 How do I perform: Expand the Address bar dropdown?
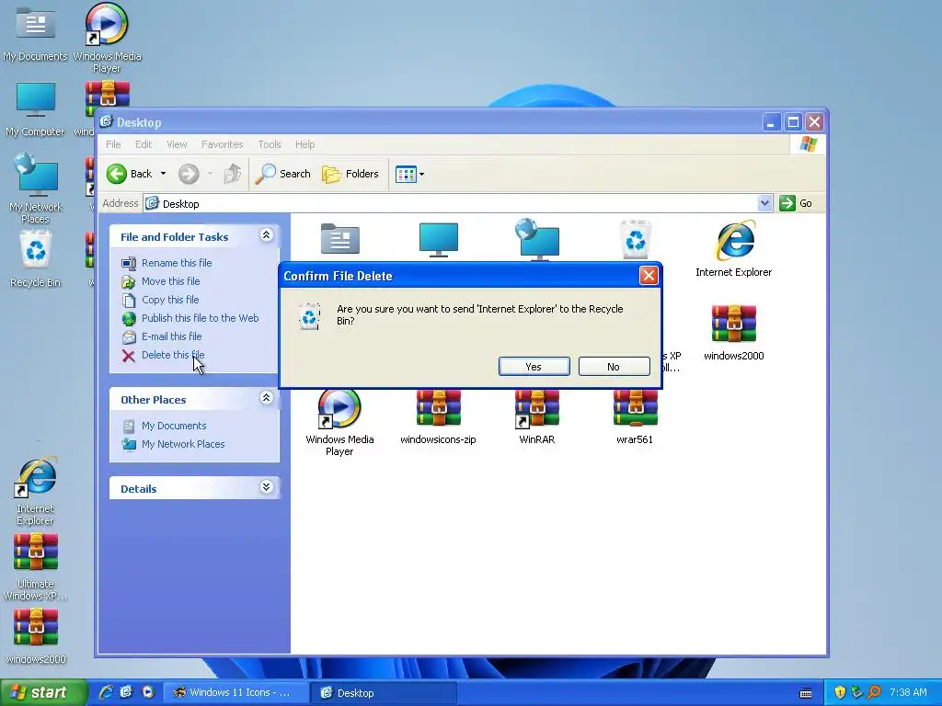[764, 203]
